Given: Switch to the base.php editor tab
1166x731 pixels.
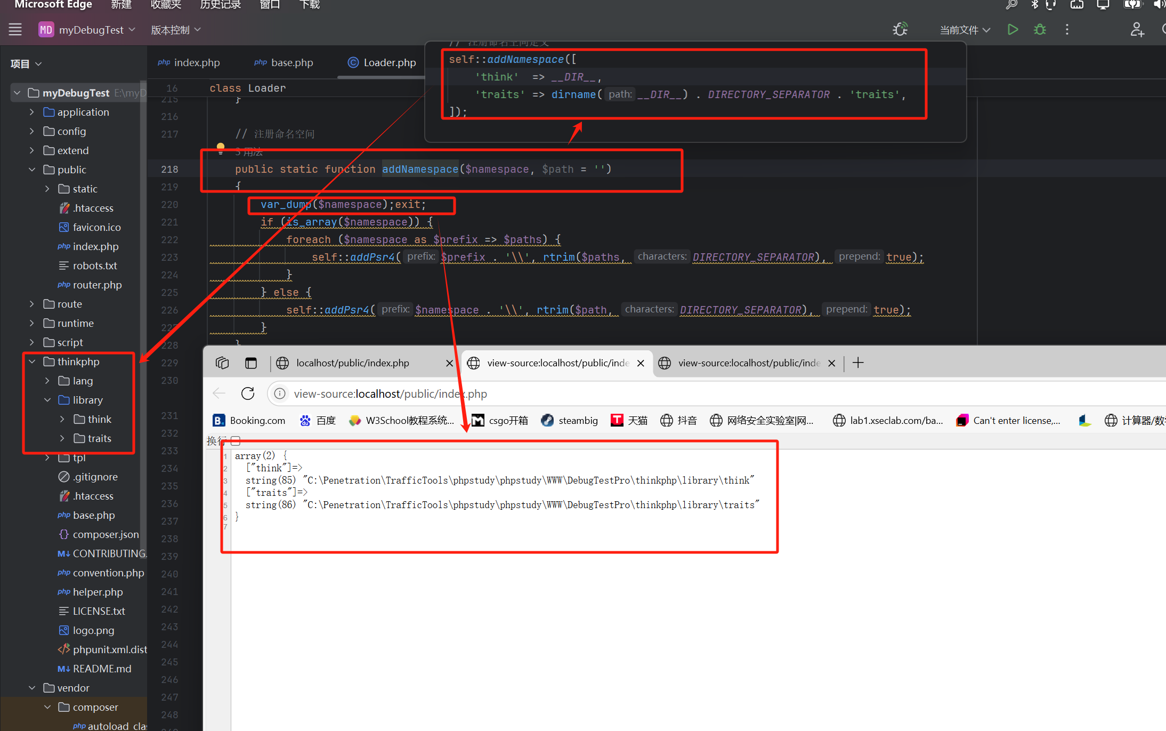Looking at the screenshot, I should [x=291, y=62].
